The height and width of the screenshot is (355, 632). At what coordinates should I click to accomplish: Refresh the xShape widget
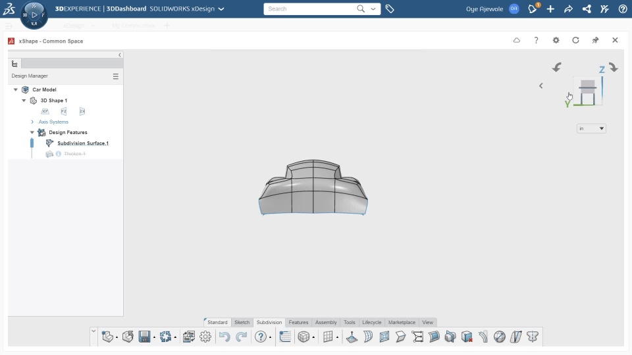tap(575, 40)
